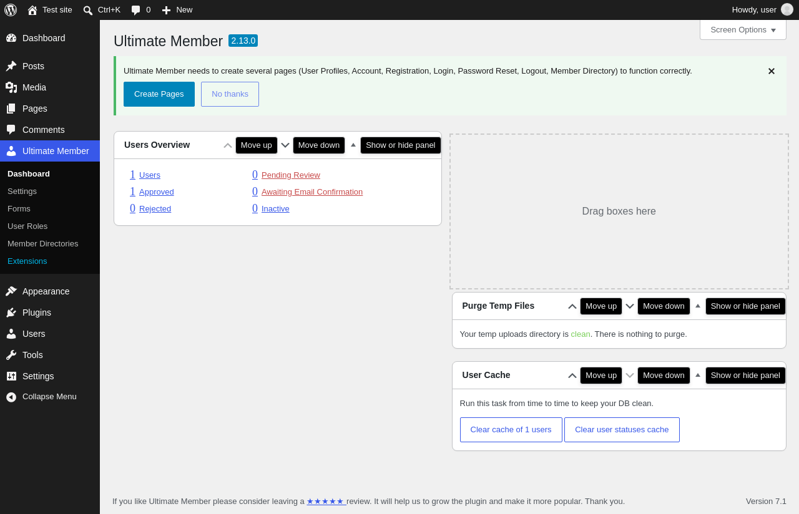Click the down chevron in Users Overview header

[285, 145]
